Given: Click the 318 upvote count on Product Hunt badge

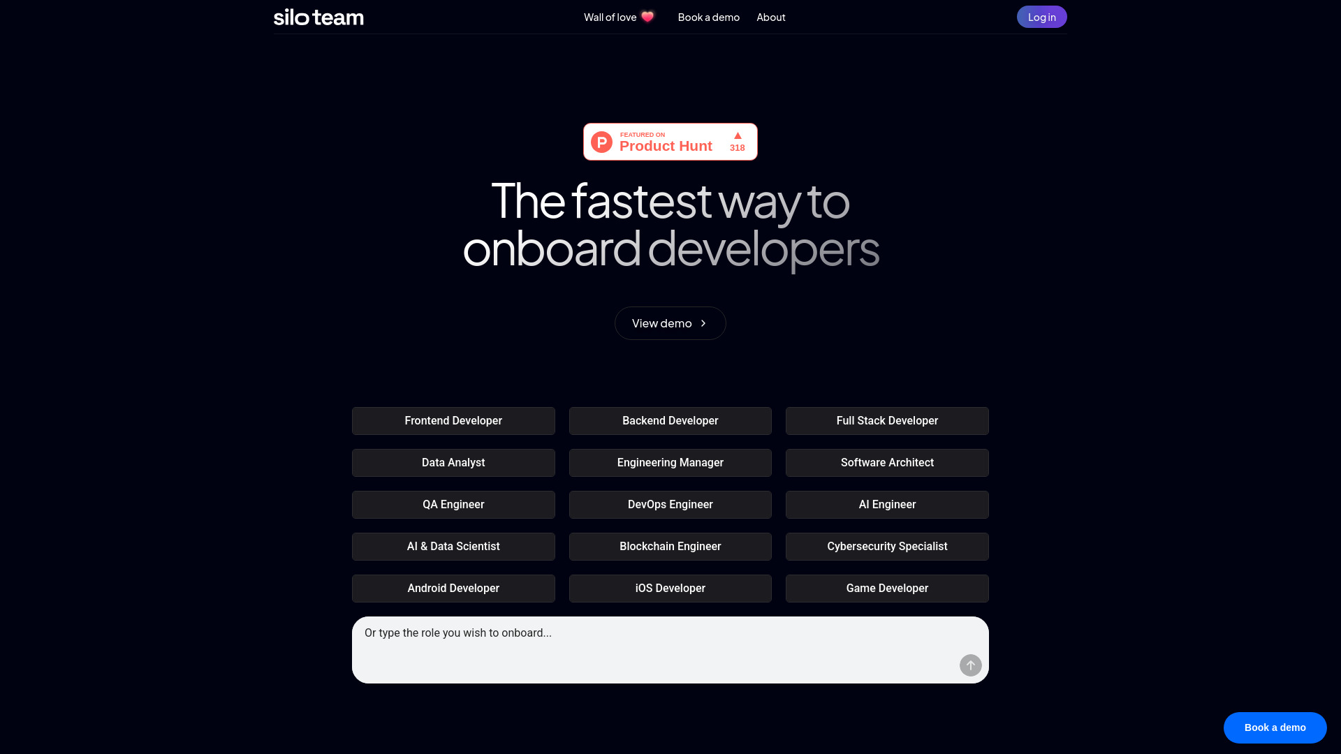Looking at the screenshot, I should click(737, 147).
